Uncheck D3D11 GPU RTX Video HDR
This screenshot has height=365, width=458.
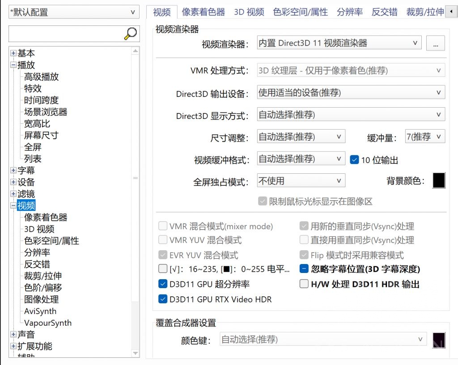[163, 299]
